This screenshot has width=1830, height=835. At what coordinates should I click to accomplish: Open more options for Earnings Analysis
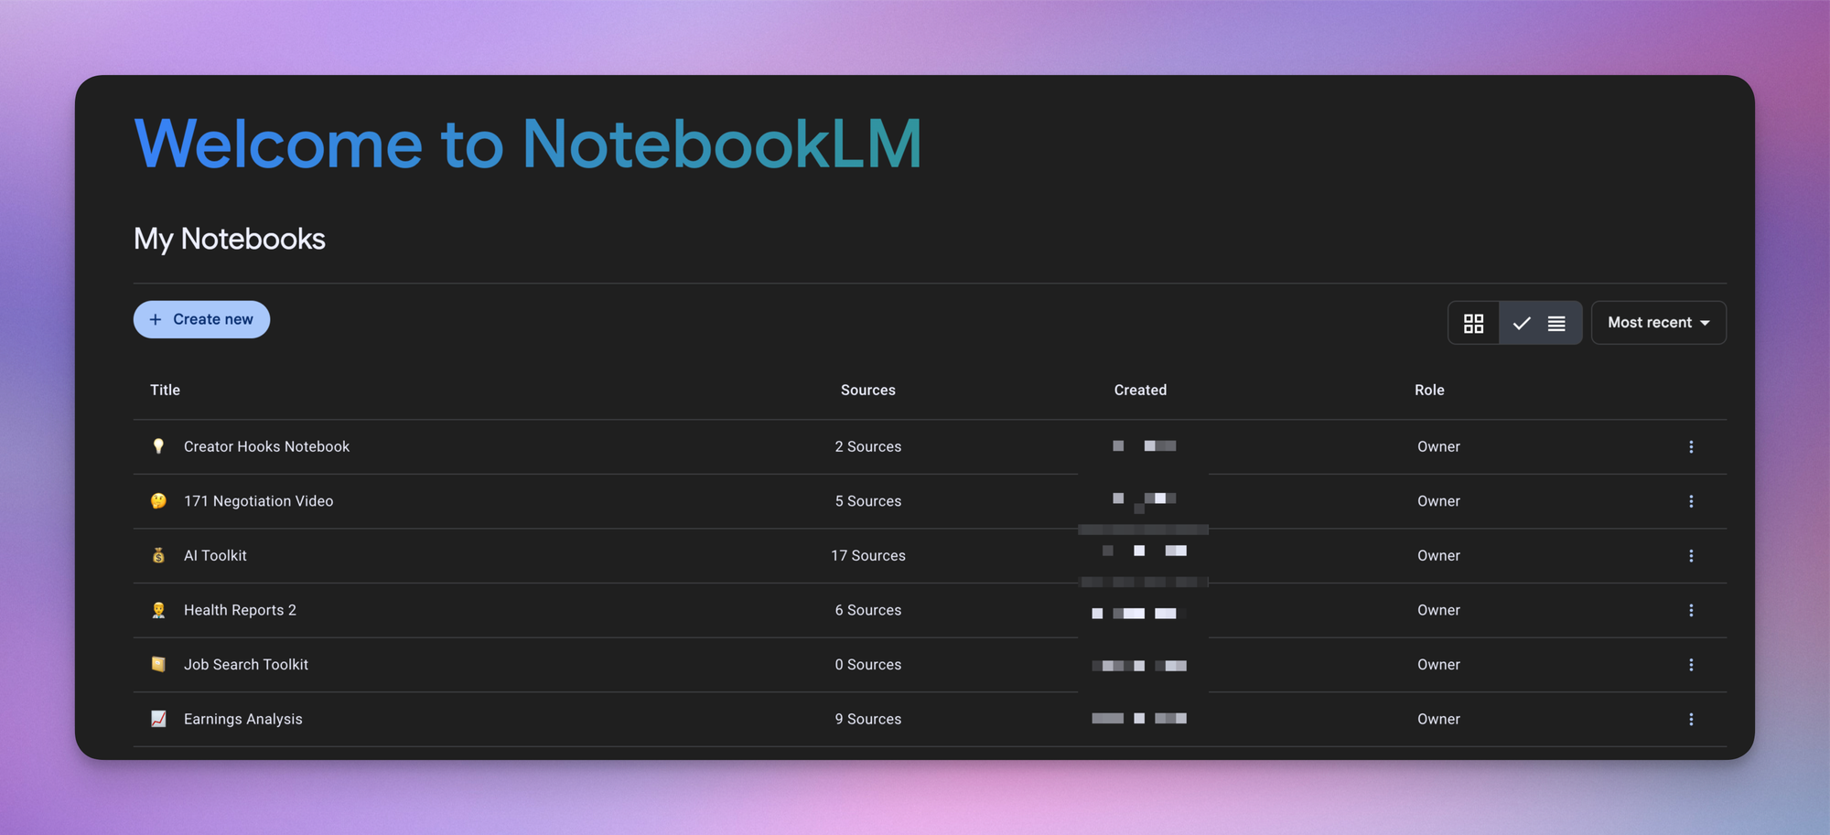(1691, 719)
